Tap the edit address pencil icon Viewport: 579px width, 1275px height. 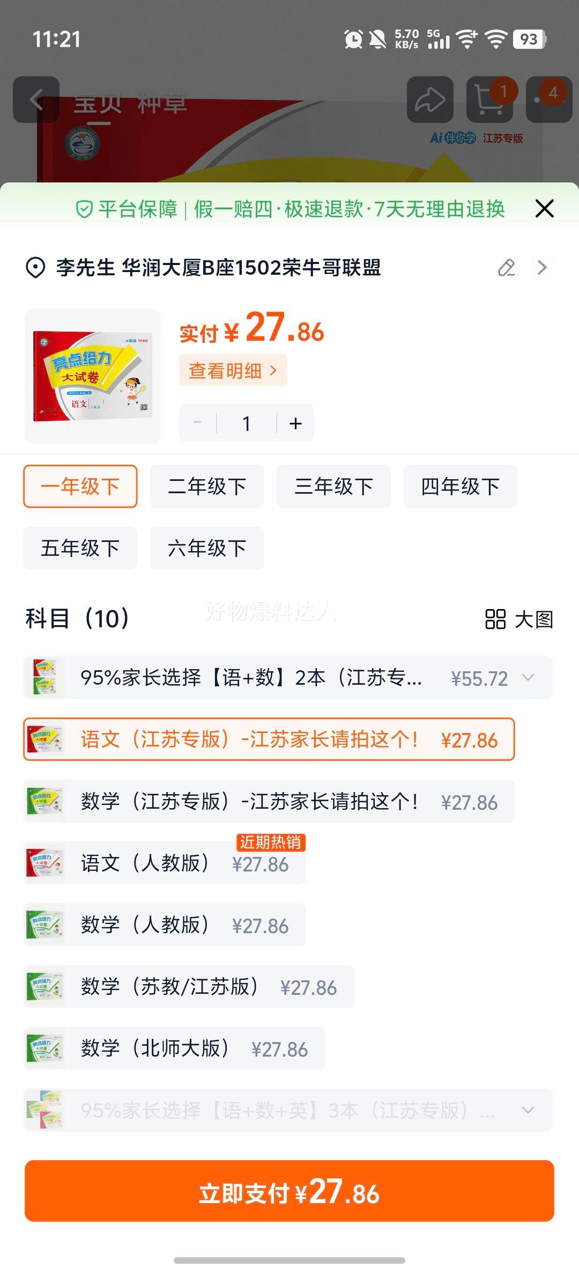click(x=506, y=267)
